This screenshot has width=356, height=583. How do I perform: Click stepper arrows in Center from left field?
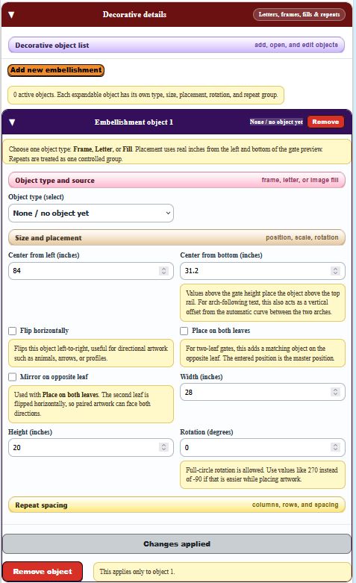coord(163,271)
